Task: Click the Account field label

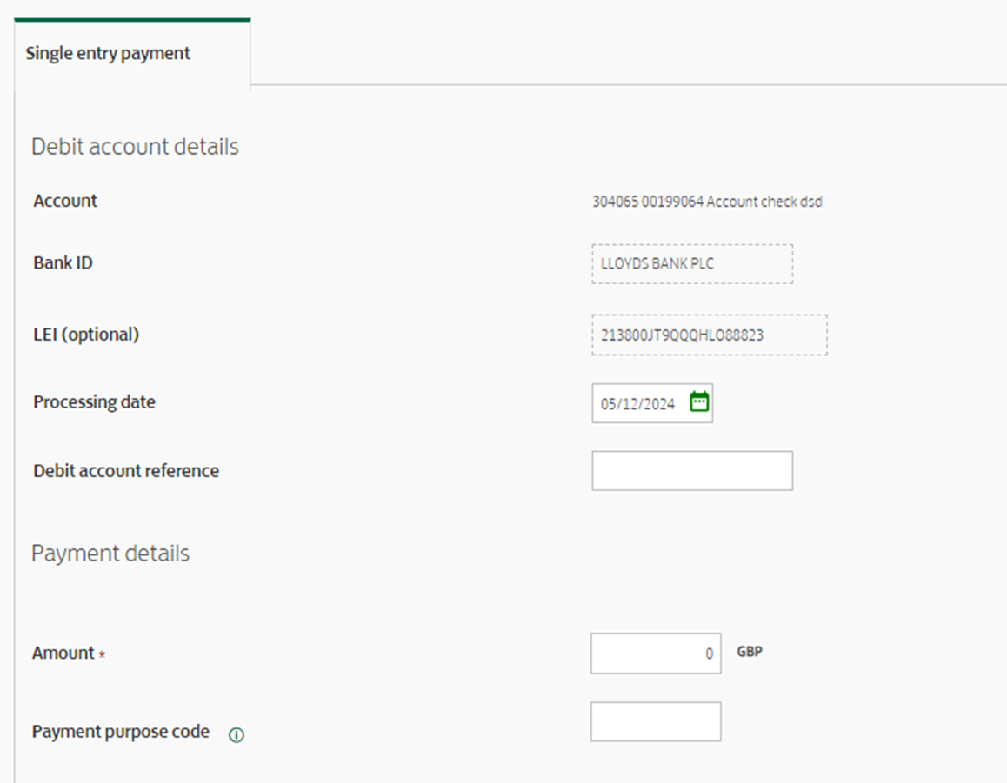Action: [x=65, y=201]
